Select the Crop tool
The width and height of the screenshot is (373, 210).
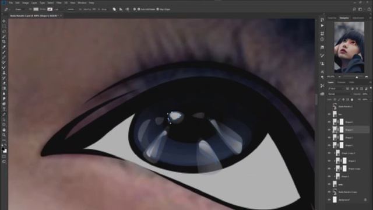pos(4,41)
